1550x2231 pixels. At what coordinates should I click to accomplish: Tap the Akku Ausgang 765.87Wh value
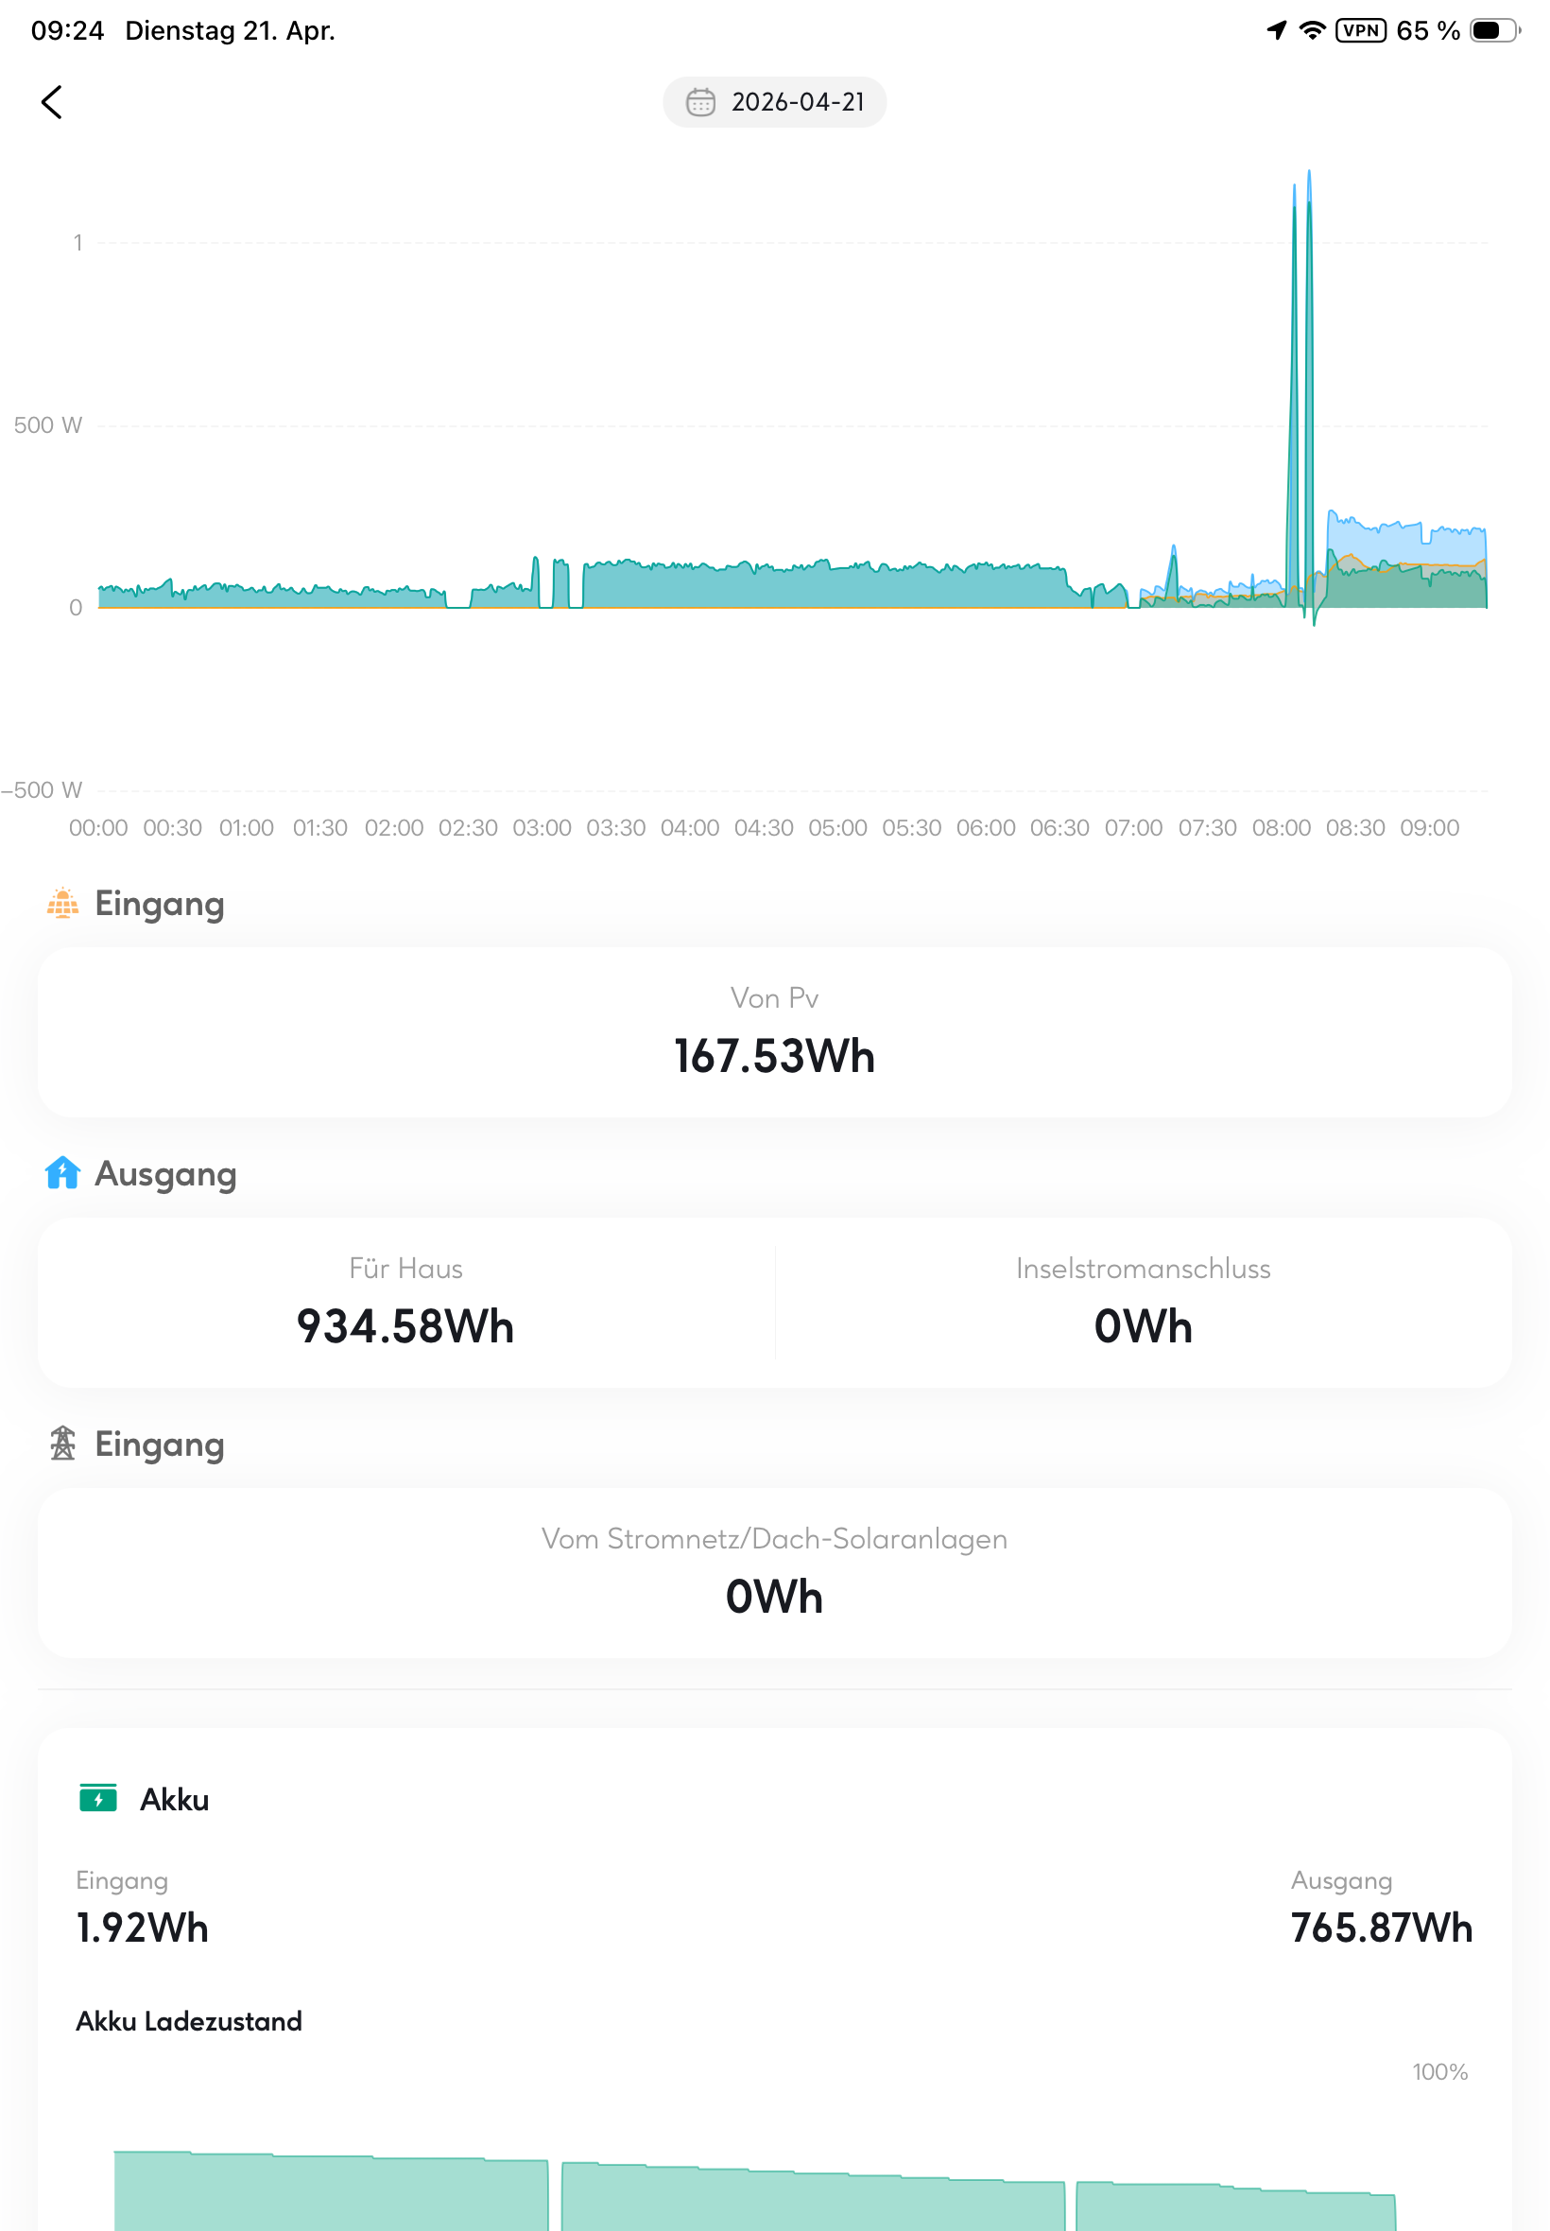click(x=1380, y=1927)
